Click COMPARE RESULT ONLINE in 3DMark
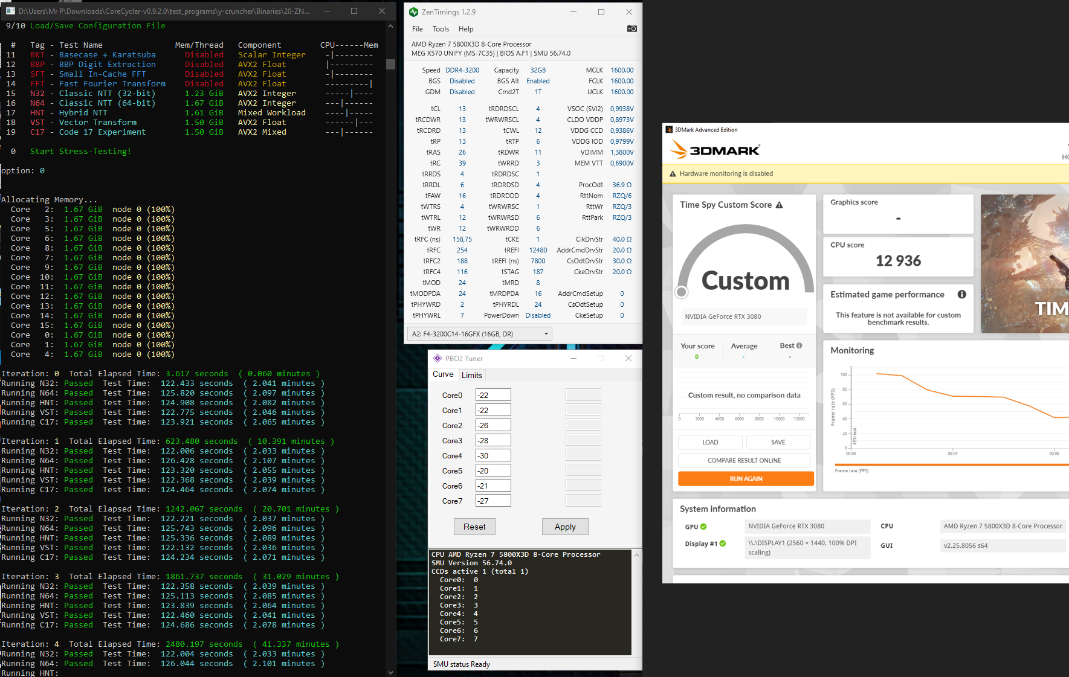1069x677 pixels. click(744, 460)
